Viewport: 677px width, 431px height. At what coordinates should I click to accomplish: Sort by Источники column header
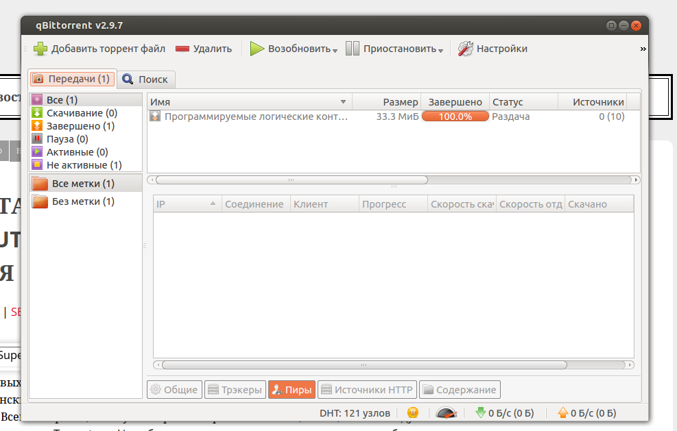(x=593, y=102)
